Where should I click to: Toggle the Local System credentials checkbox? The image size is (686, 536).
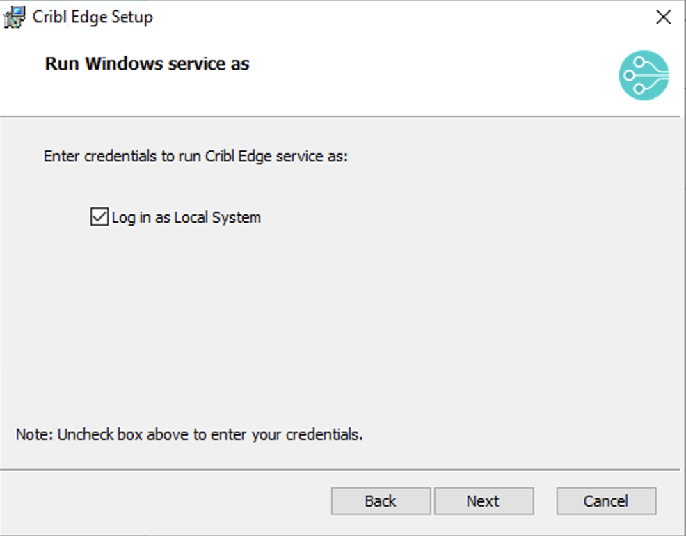pyautogui.click(x=99, y=217)
